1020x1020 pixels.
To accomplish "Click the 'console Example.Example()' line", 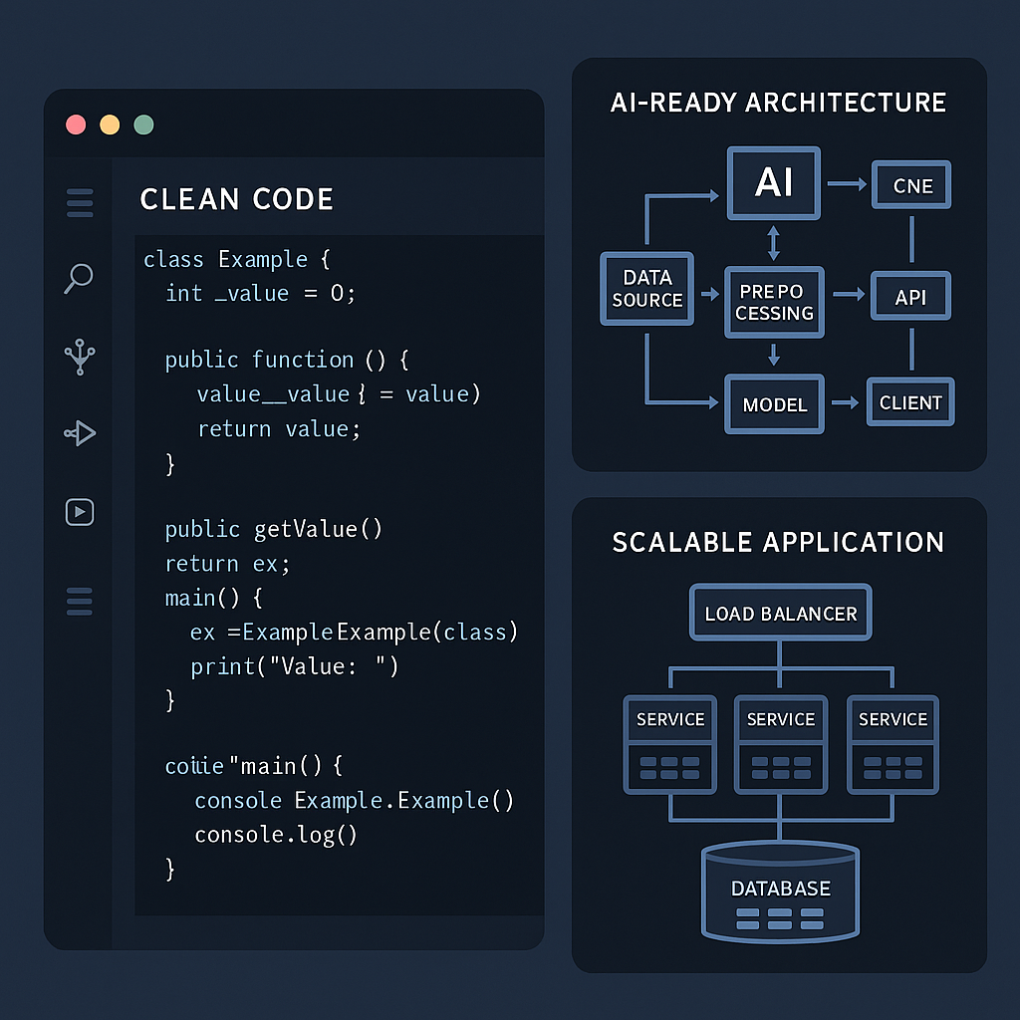I will tap(355, 800).
